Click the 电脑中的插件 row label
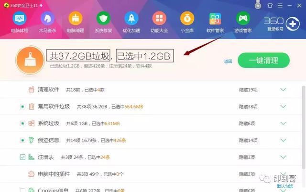The height and width of the screenshot is (192, 306). [54, 174]
